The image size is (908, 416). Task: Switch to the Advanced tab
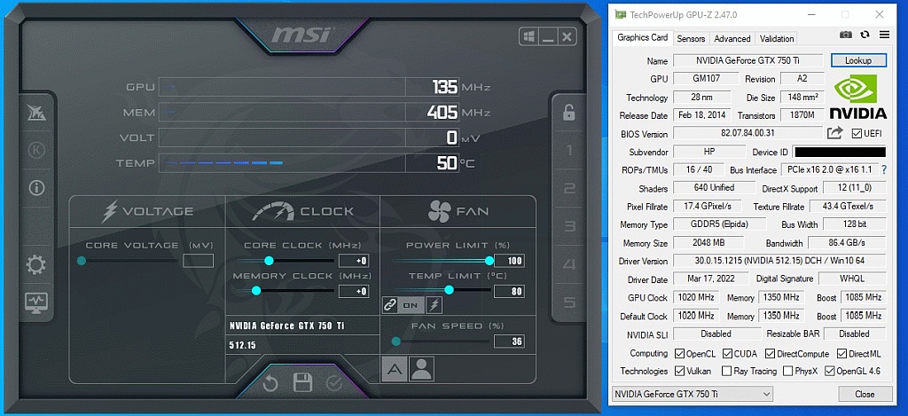point(732,39)
